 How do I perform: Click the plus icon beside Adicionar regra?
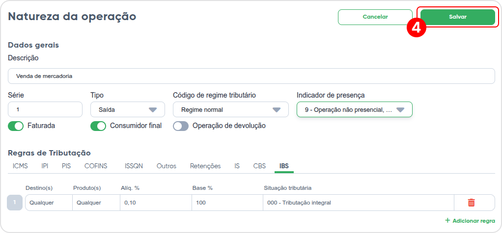[x=447, y=221]
